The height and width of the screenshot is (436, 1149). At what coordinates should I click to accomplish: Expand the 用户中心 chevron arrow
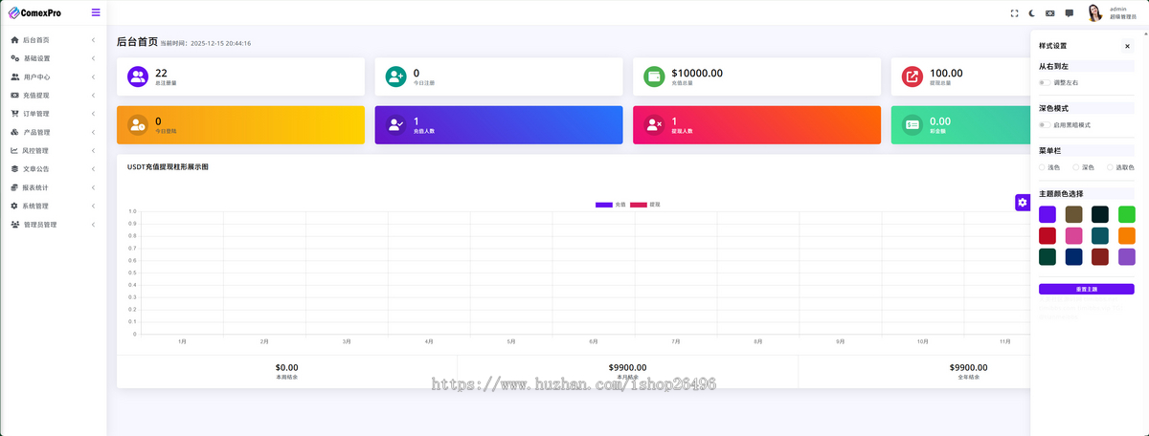point(93,76)
